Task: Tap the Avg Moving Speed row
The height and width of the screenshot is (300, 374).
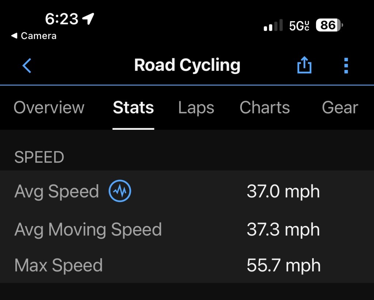Action: click(x=88, y=230)
